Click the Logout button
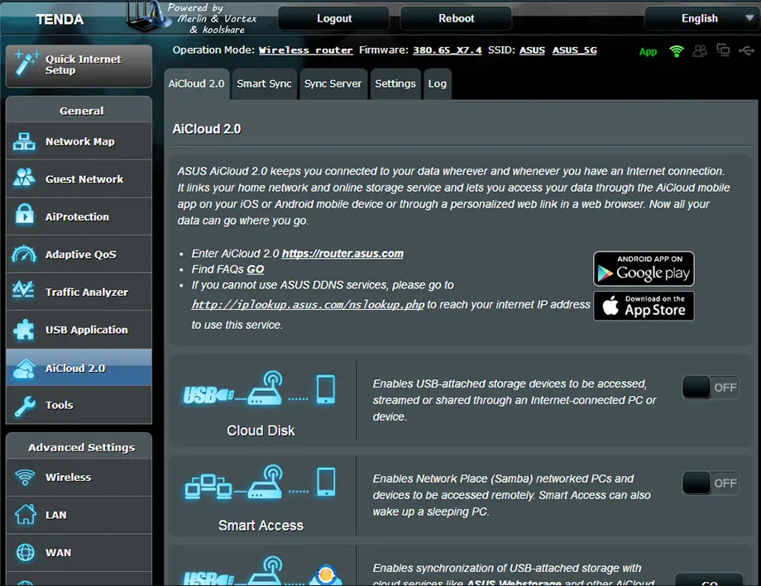Image resolution: width=761 pixels, height=586 pixels. click(x=334, y=18)
